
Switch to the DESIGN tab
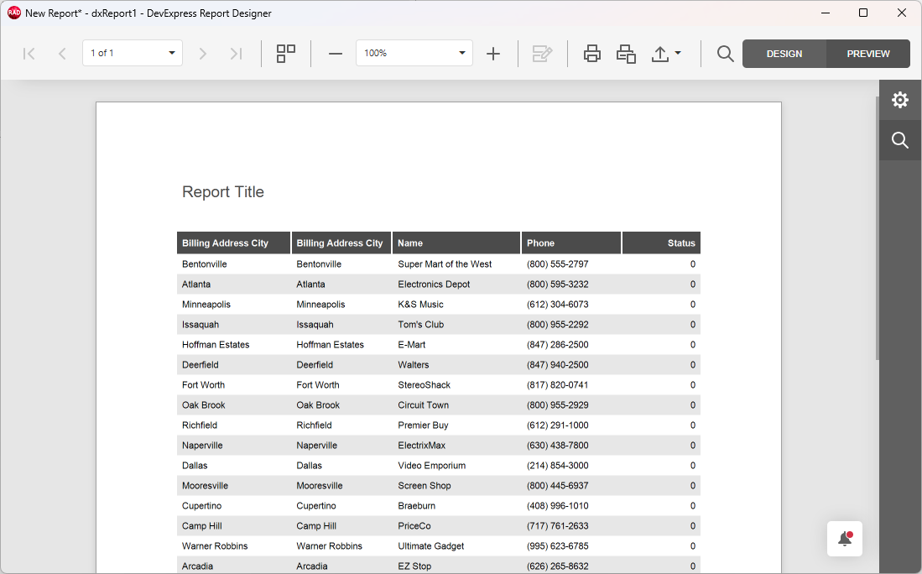click(x=784, y=53)
